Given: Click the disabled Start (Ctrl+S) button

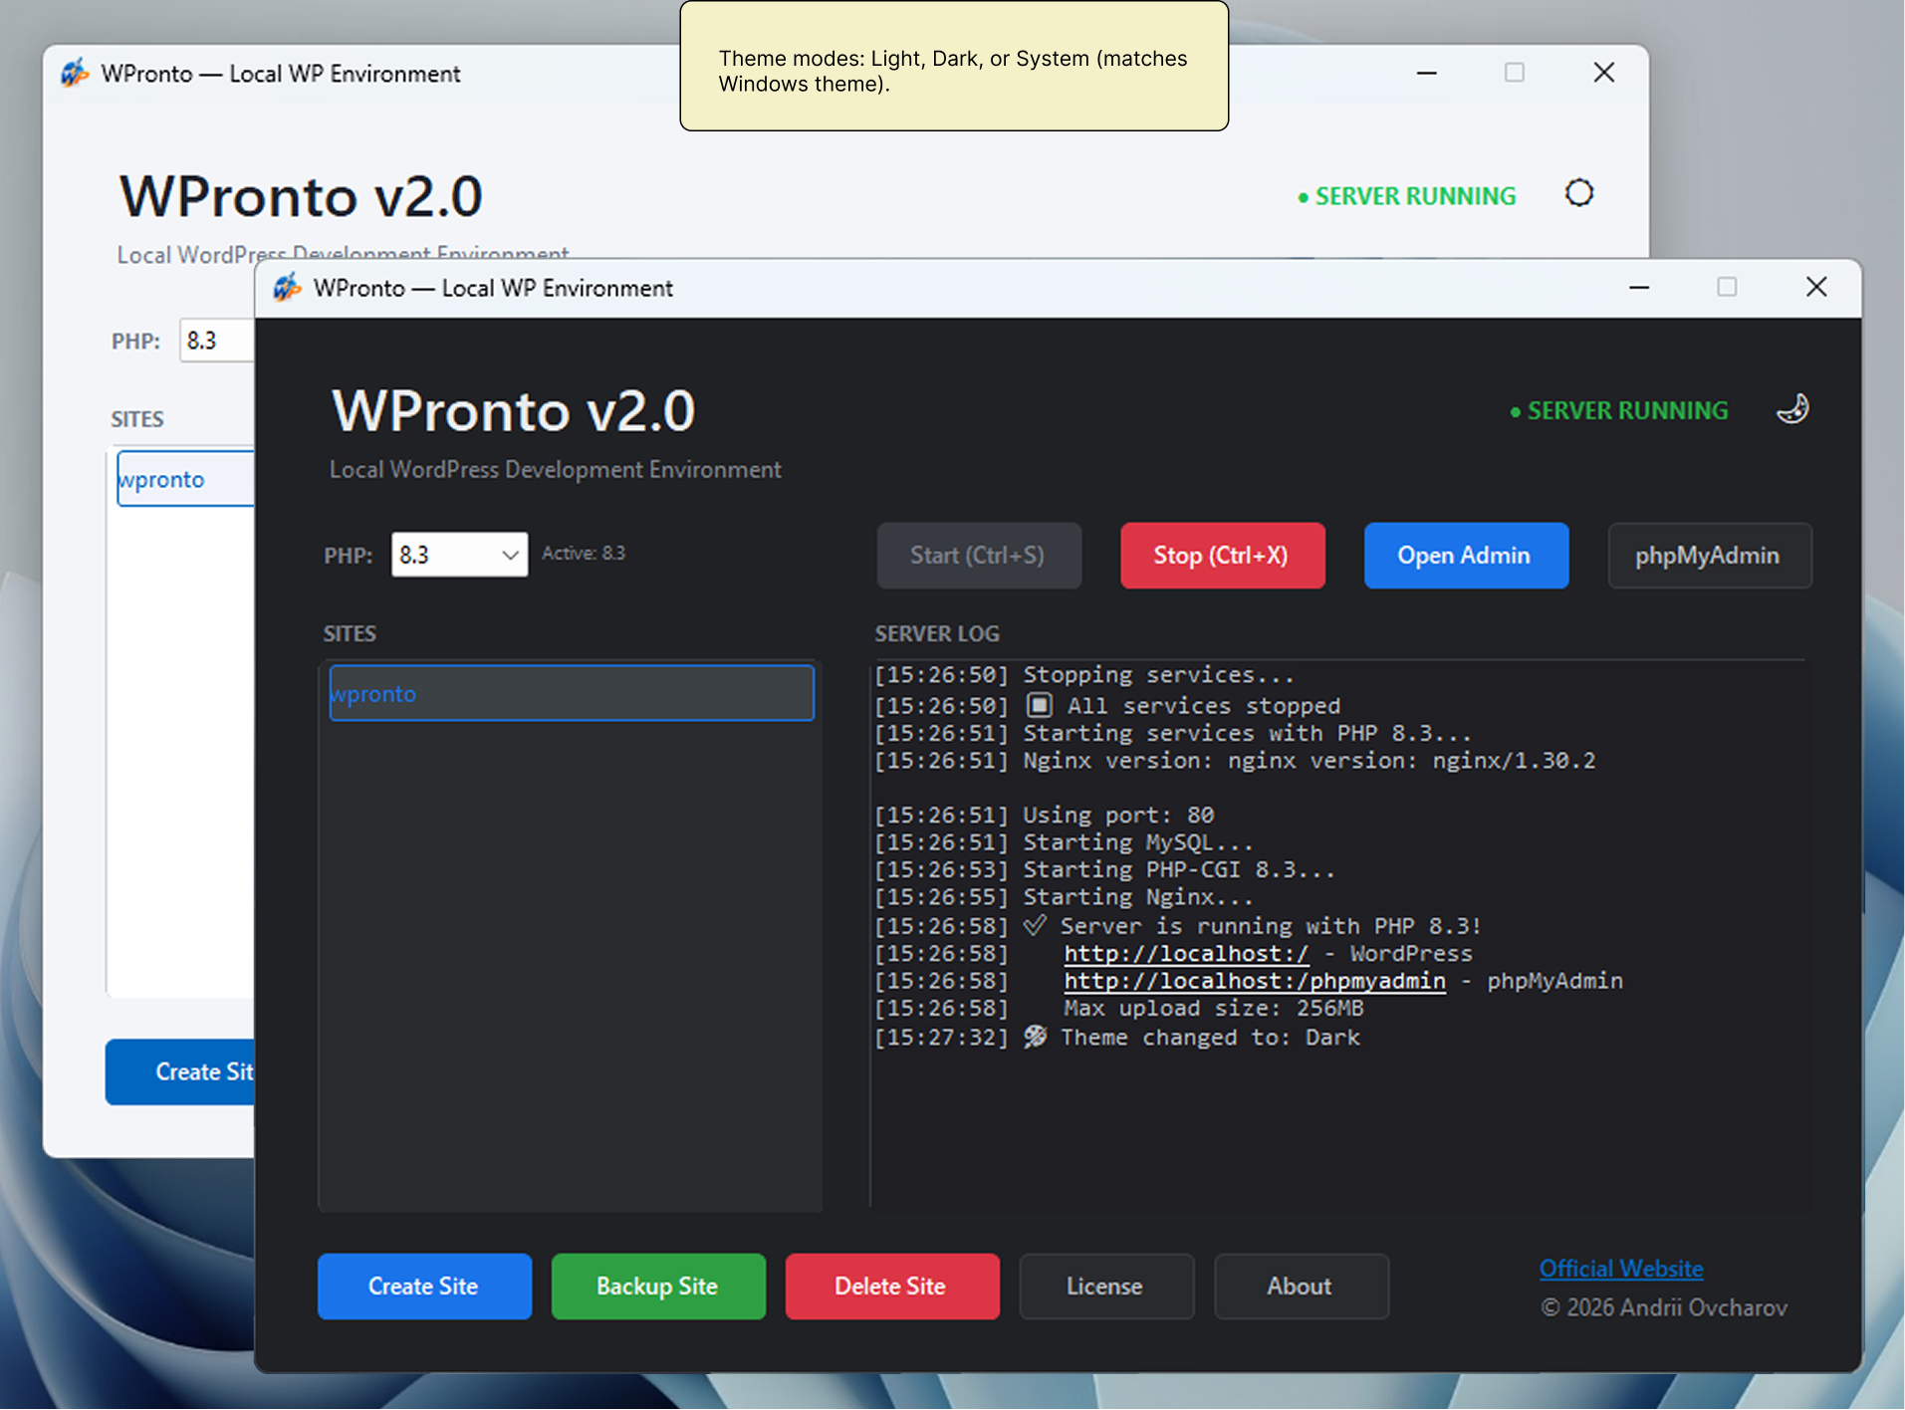Looking at the screenshot, I should click(x=978, y=556).
